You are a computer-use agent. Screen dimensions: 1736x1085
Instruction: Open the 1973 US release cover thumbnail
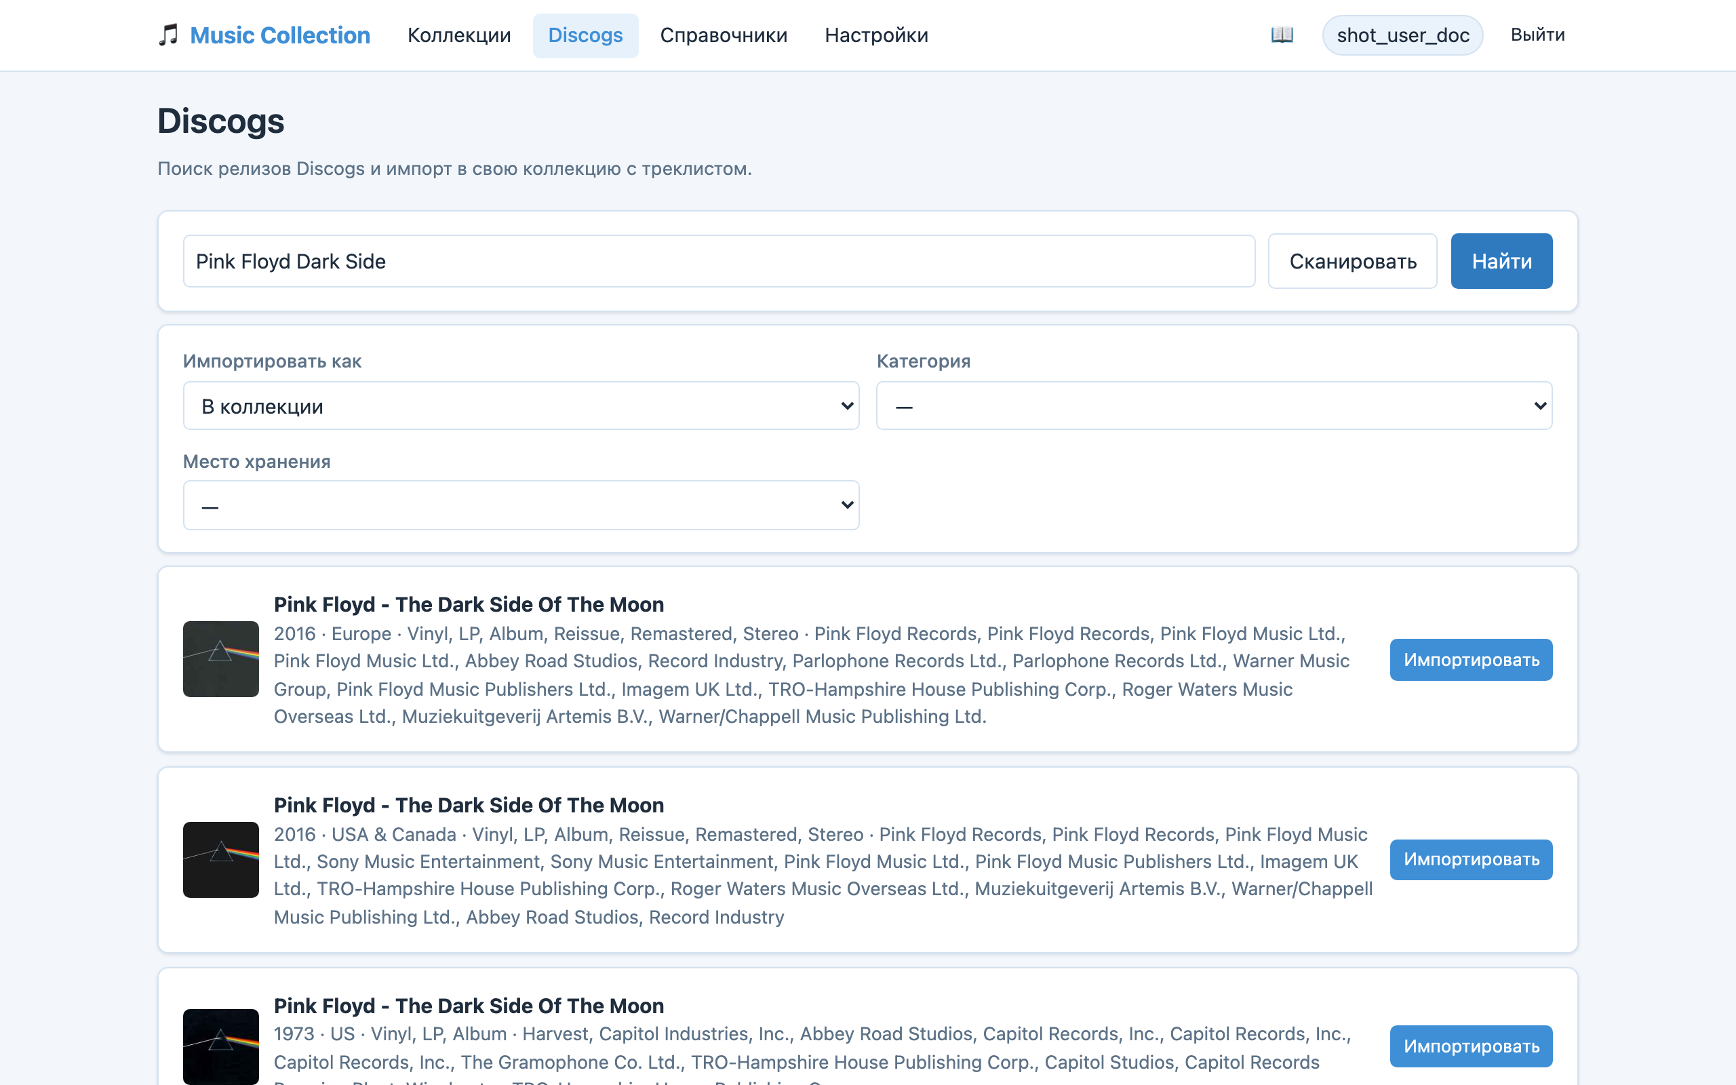coord(221,1047)
